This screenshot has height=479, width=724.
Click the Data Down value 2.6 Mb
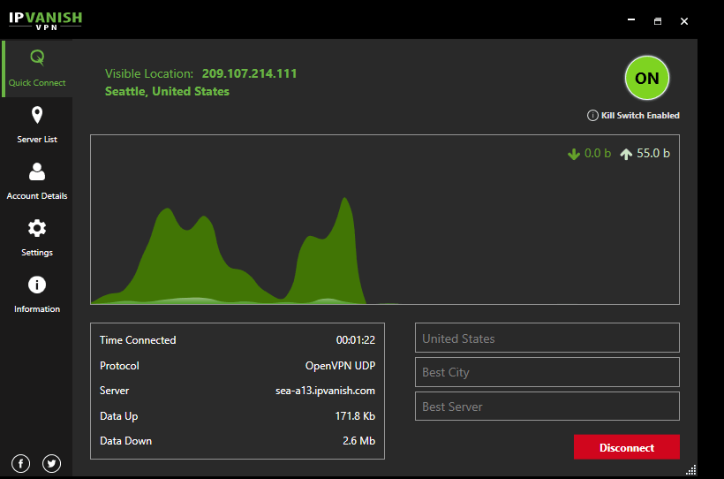pos(358,441)
